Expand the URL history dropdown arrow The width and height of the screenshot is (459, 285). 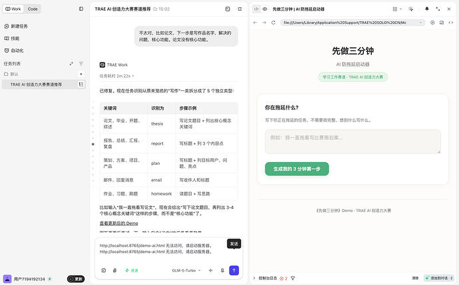420,23
